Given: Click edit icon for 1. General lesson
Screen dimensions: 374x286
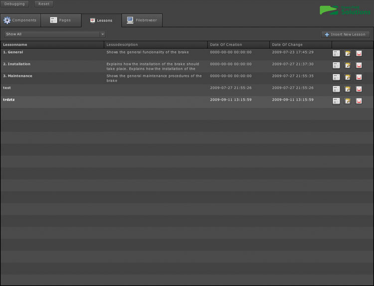Looking at the screenshot, I should pos(348,53).
